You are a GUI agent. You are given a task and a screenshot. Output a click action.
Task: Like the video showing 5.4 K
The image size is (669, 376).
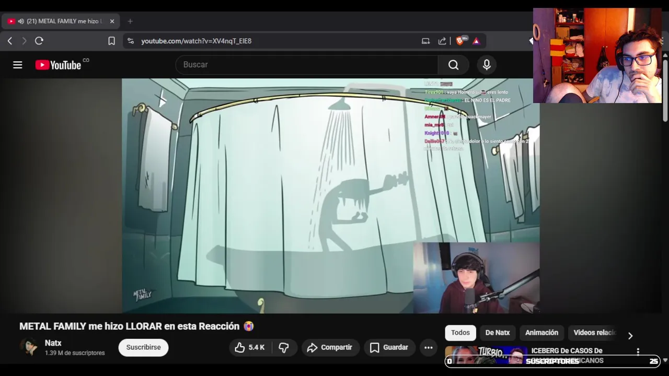tap(250, 347)
